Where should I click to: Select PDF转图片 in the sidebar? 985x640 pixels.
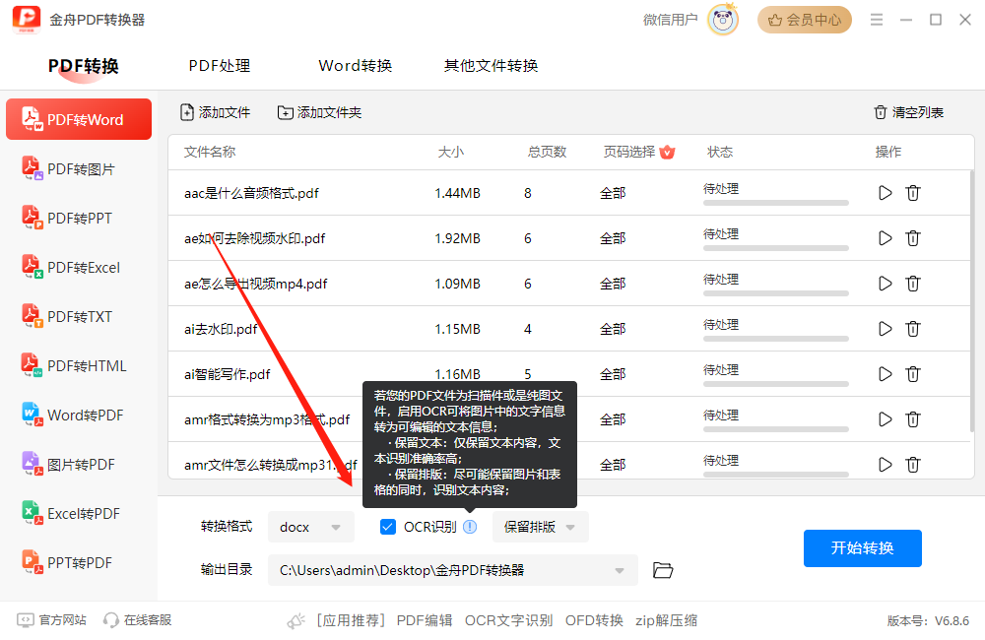coord(78,168)
